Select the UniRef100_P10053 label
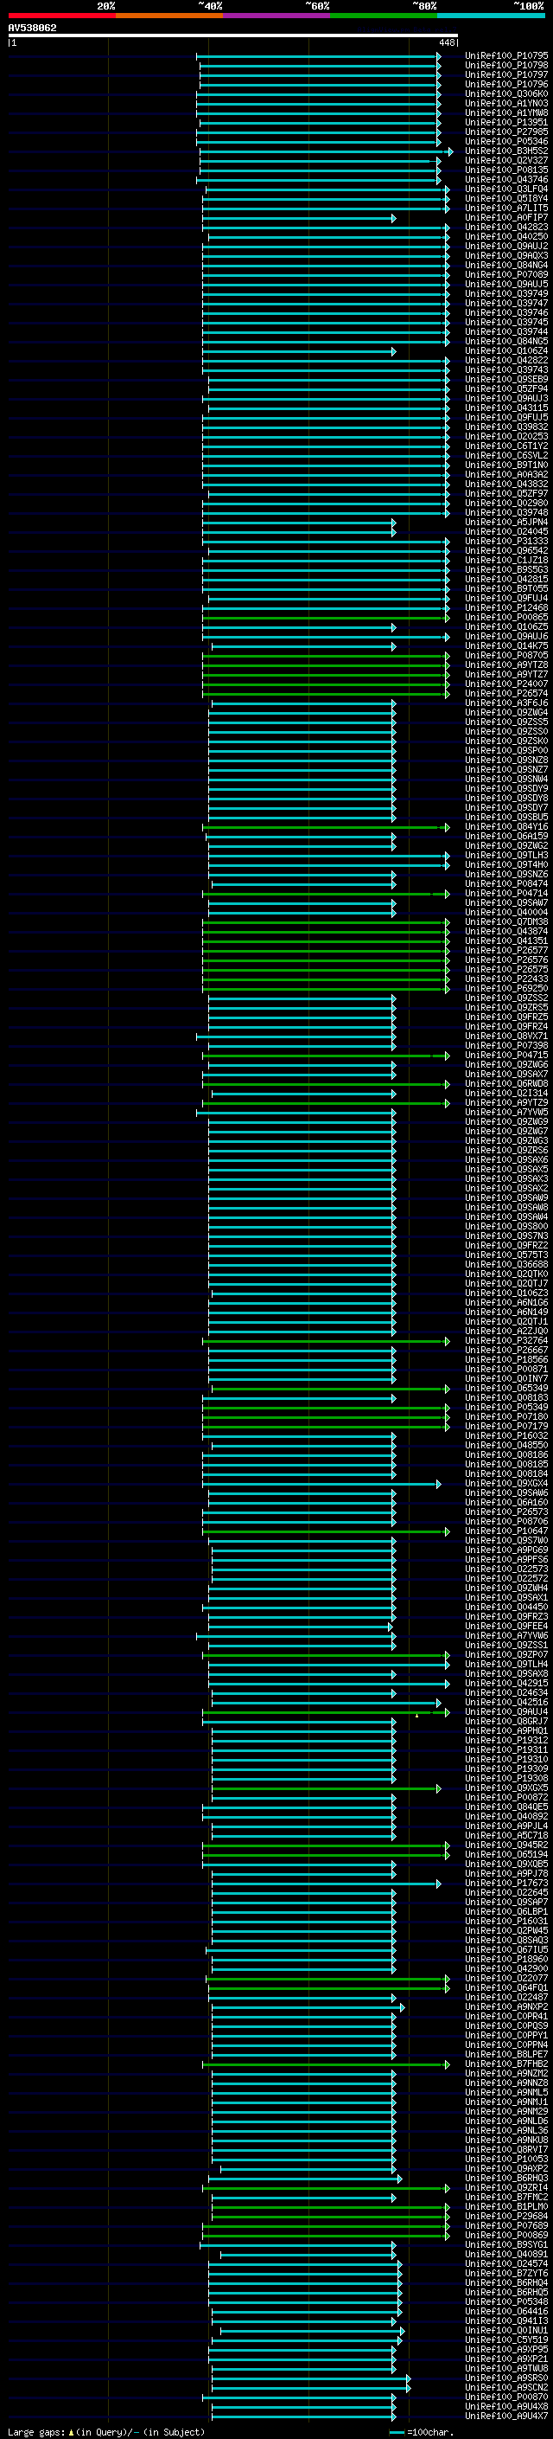The height and width of the screenshot is (2439, 553). [506, 2159]
